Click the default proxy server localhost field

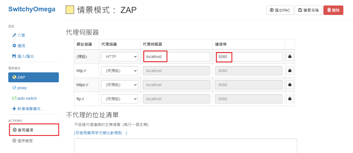[176, 57]
